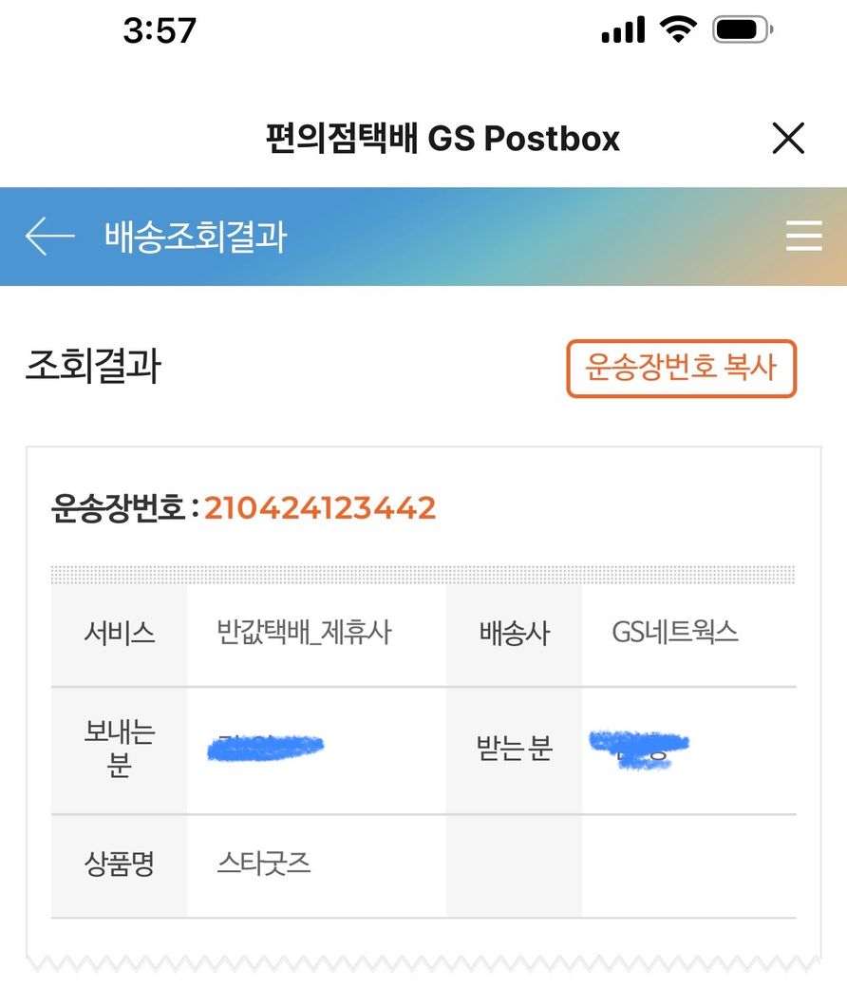Image resolution: width=847 pixels, height=988 pixels.
Task: Close the GS Postbox page
Action: tap(788, 139)
